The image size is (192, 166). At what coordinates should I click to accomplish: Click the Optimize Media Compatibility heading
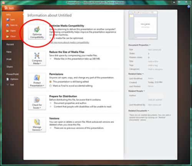[67, 26]
